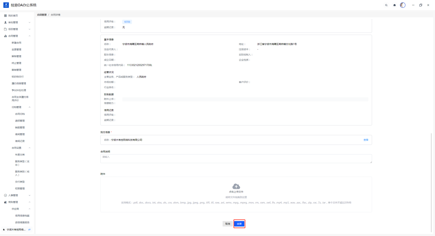Image resolution: width=435 pixels, height=236 pixels.
Task: Open 新建合同 menu item
Action: [16, 43]
